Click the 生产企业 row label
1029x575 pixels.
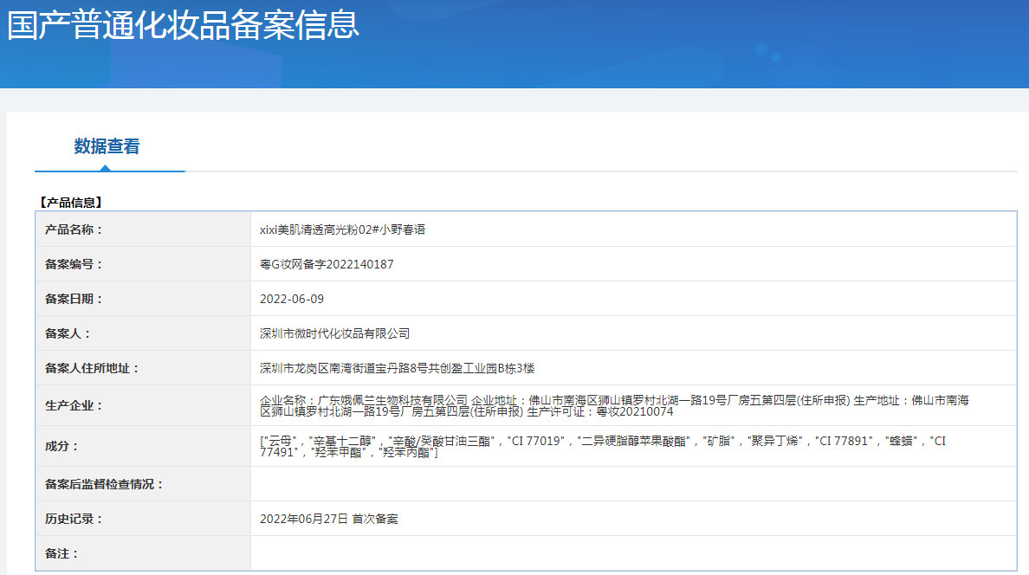[74, 405]
